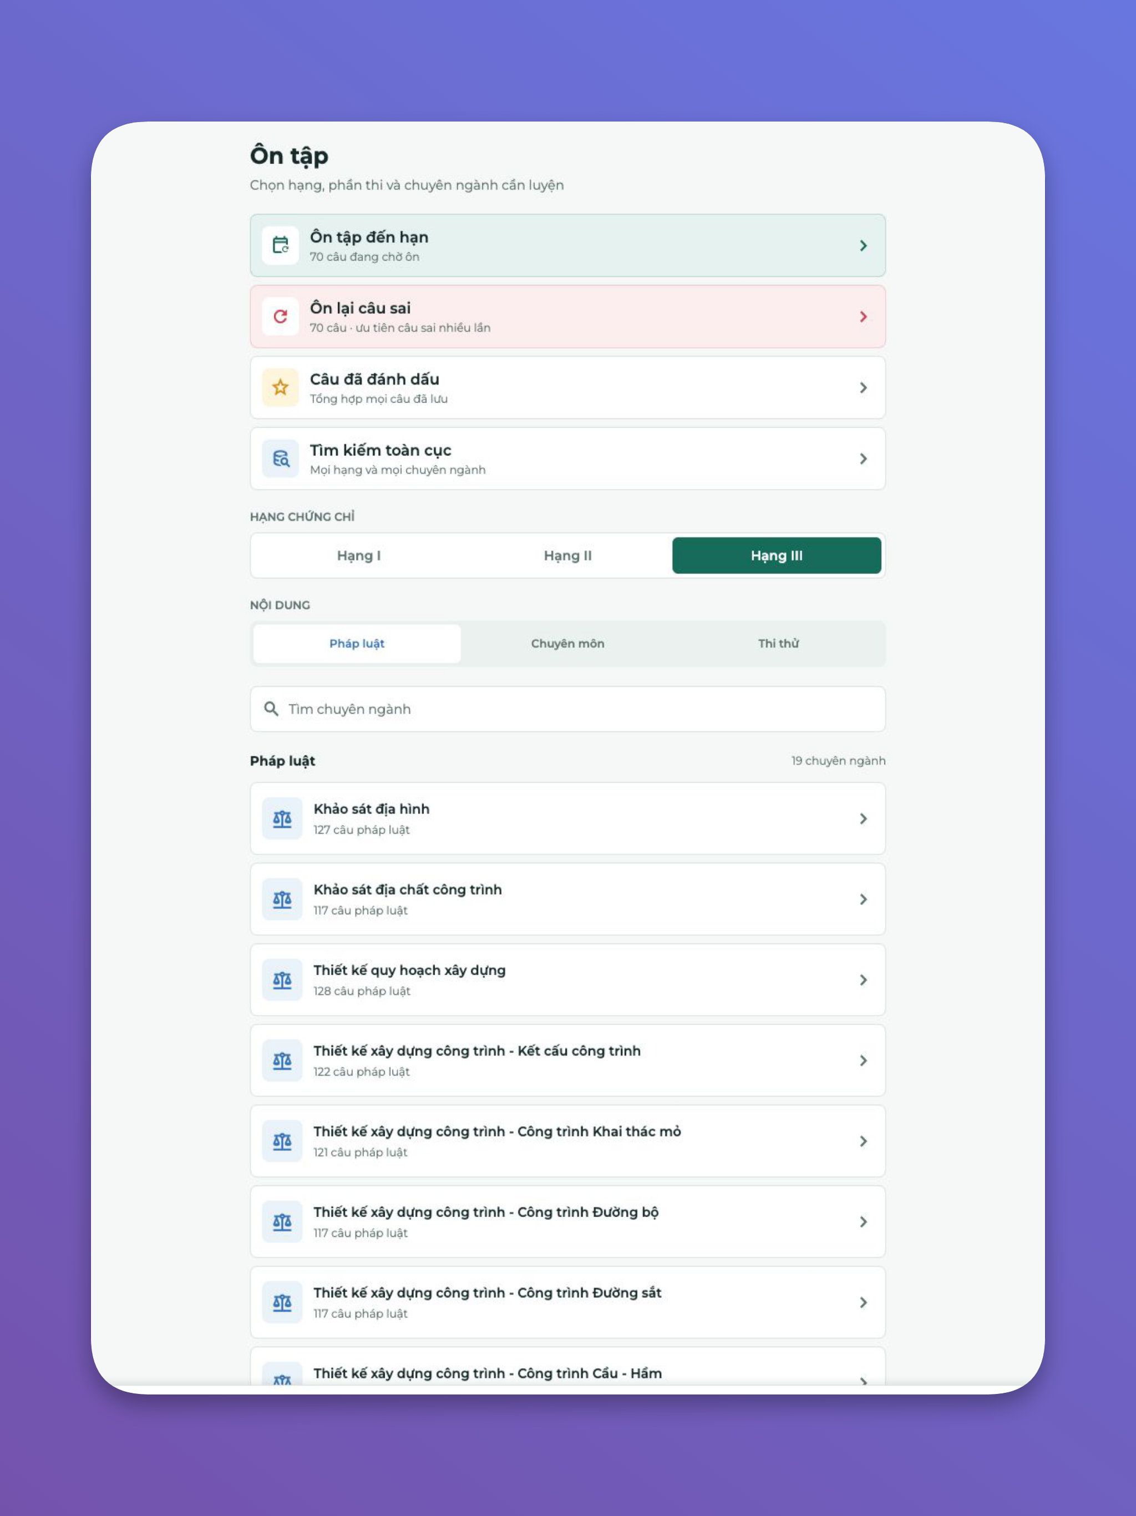This screenshot has height=1516, width=1136.
Task: Select Hạng III certificate level
Action: pyautogui.click(x=777, y=556)
